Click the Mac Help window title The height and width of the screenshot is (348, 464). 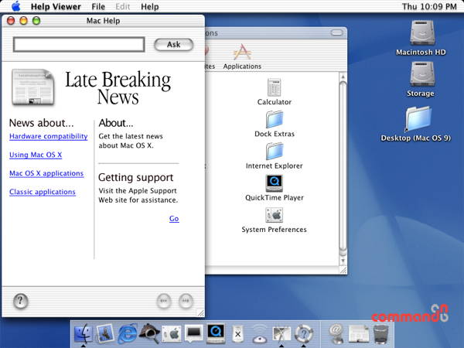tap(103, 21)
